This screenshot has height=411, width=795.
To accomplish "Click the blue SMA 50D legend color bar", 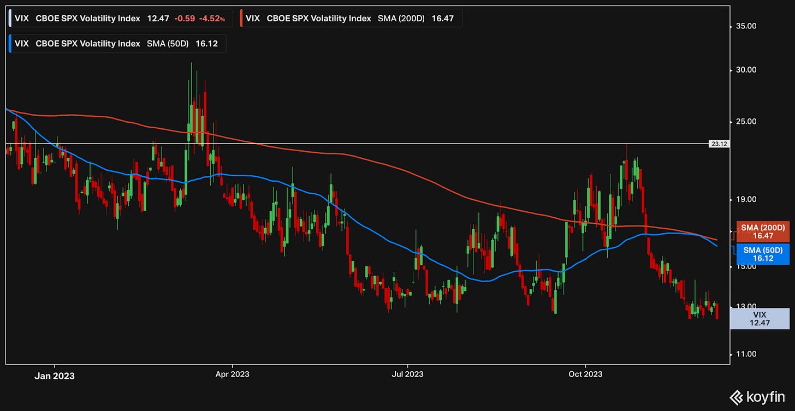I will tap(11, 44).
